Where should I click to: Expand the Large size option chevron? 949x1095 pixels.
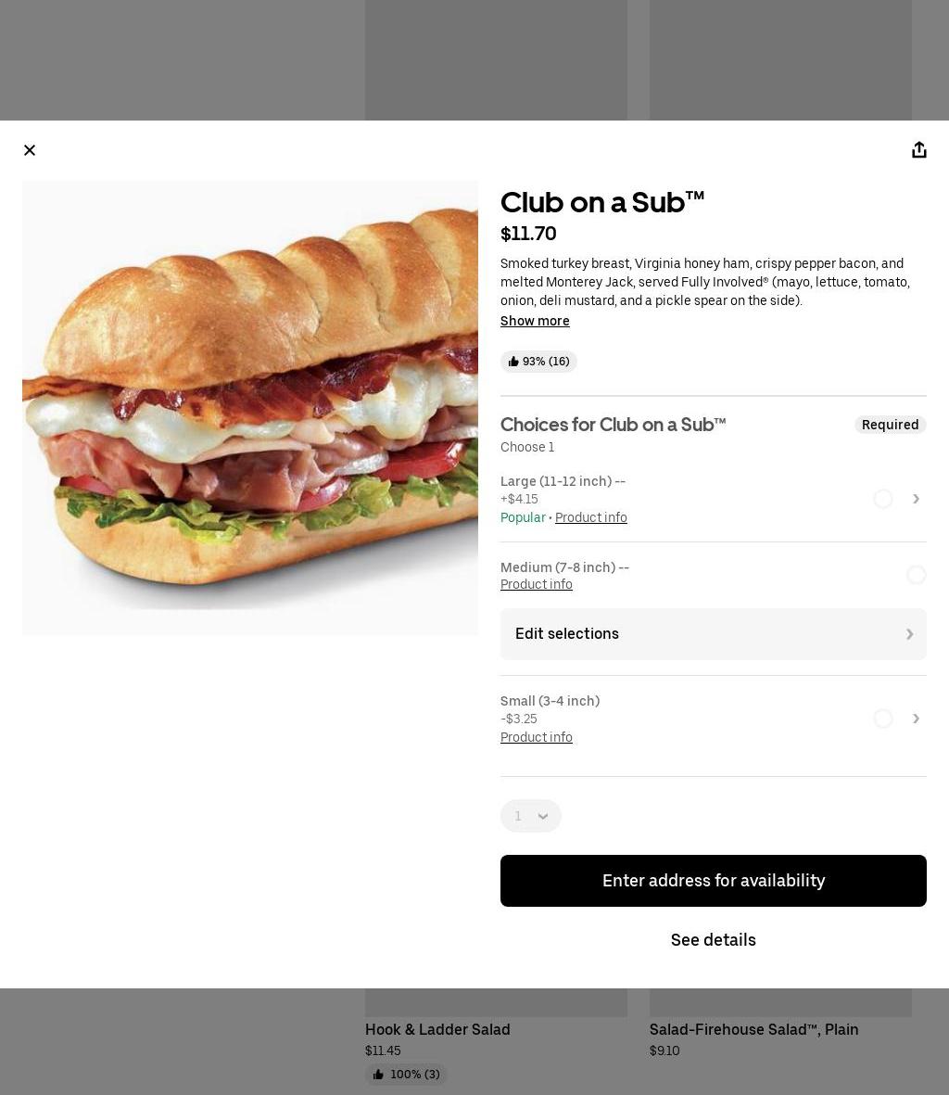click(917, 499)
